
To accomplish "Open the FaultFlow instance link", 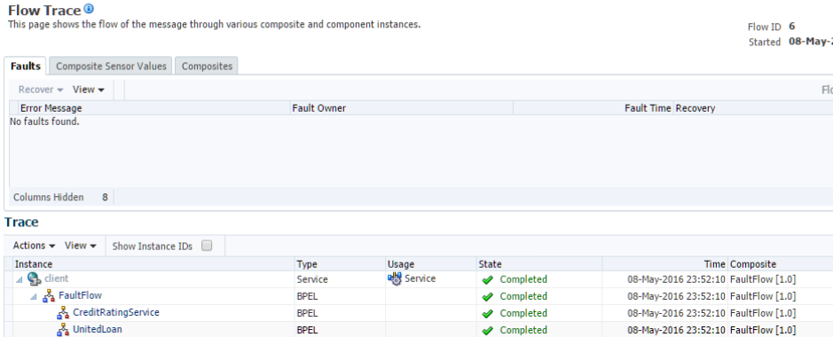I will (x=80, y=295).
